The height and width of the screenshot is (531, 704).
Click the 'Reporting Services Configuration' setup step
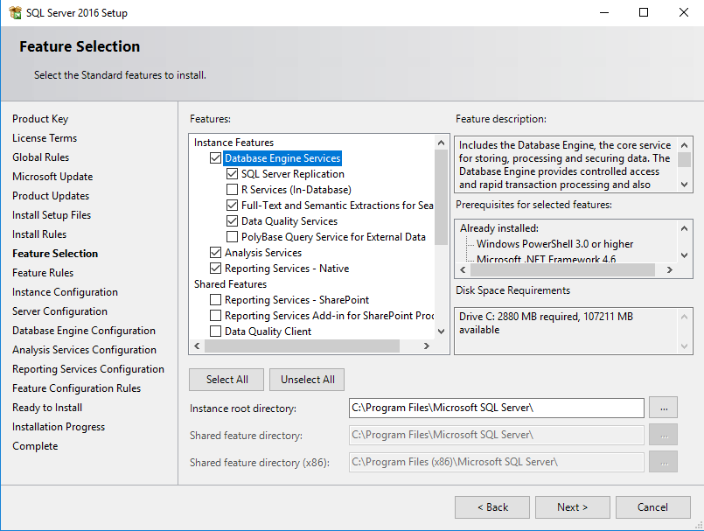(88, 369)
